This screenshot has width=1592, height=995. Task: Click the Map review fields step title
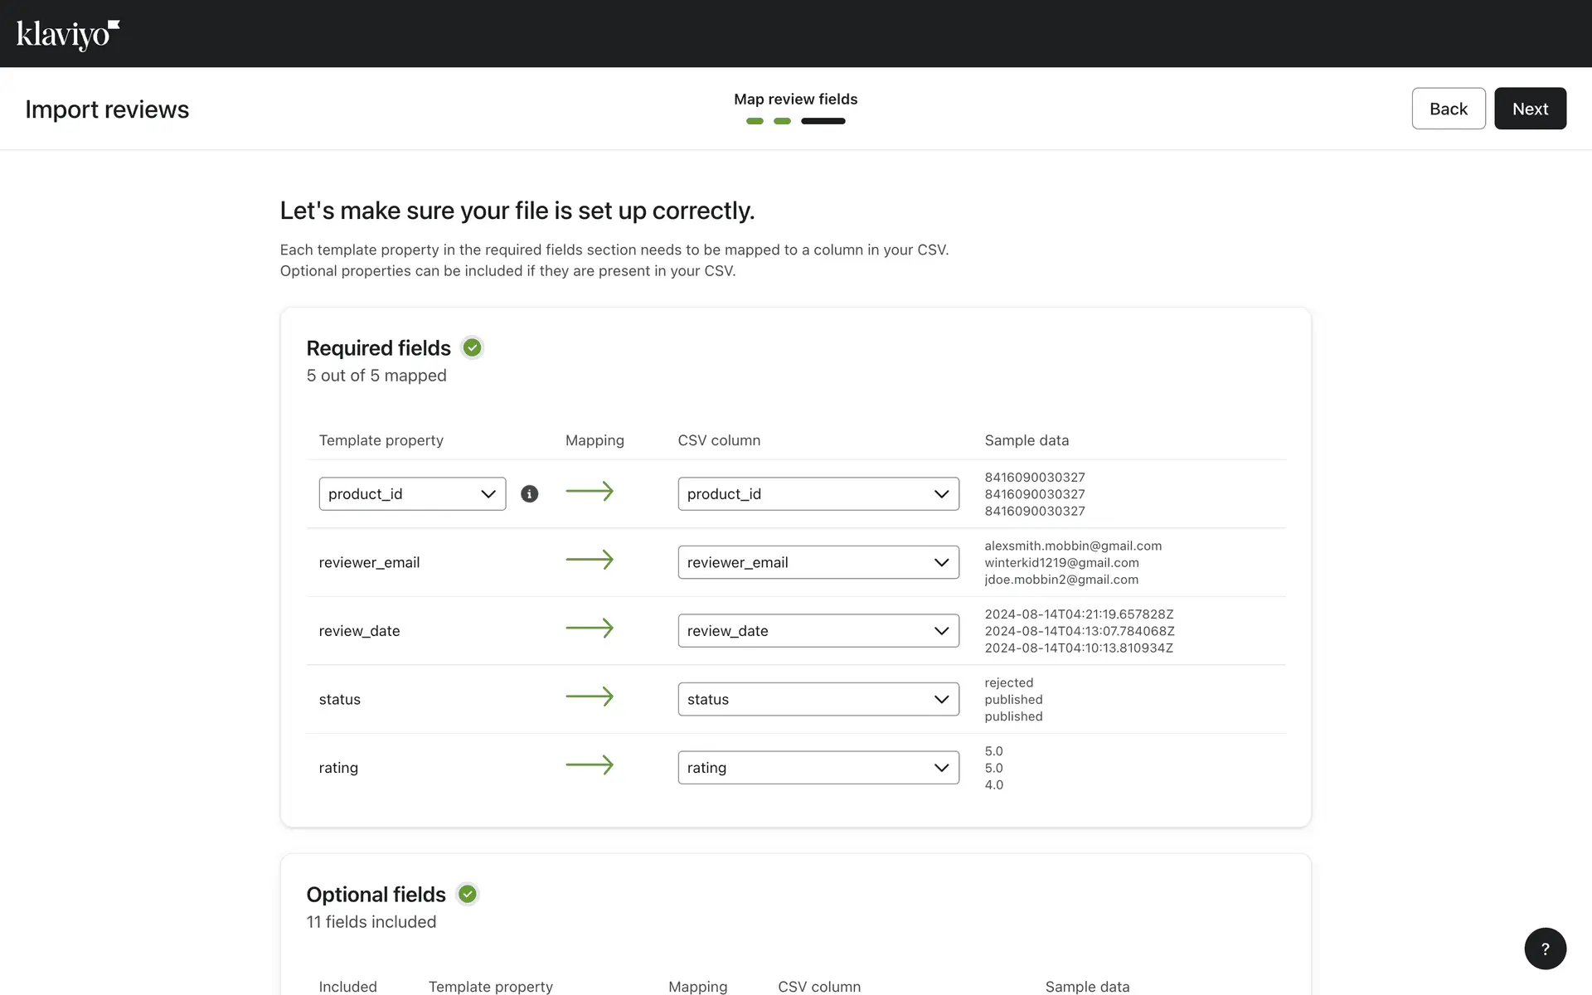[x=795, y=99]
